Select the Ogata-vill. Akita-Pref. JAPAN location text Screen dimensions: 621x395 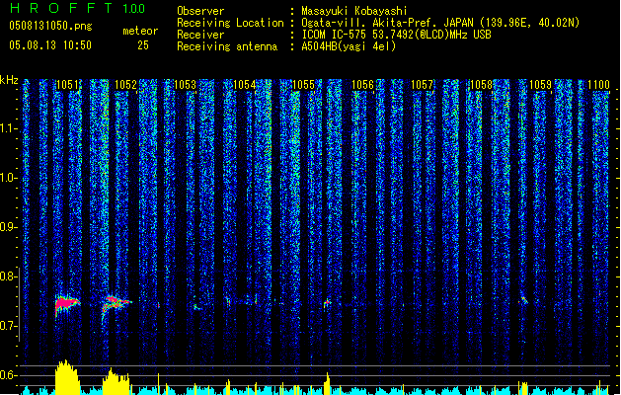(387, 23)
